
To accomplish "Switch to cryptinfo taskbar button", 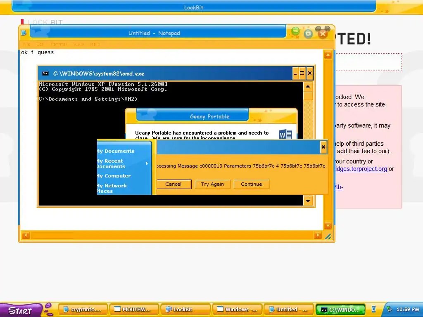I will 83,310.
